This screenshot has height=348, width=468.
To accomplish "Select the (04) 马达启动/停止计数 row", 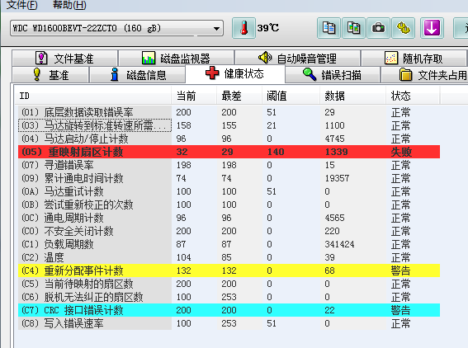I will click(x=229, y=139).
